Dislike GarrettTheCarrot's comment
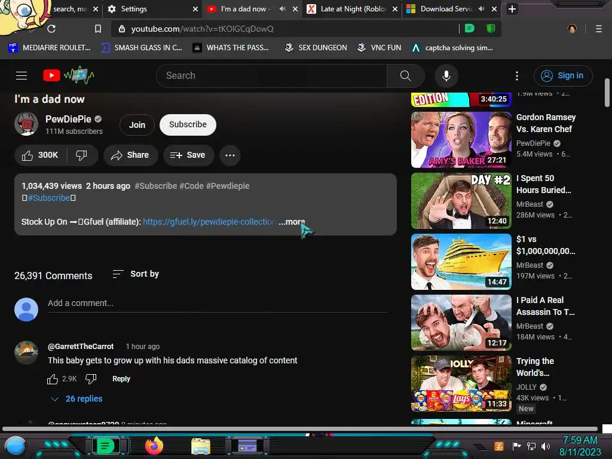 coord(91,379)
